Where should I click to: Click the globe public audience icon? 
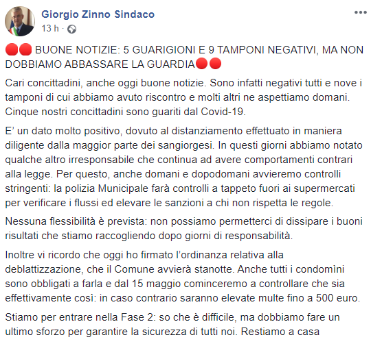point(71,29)
